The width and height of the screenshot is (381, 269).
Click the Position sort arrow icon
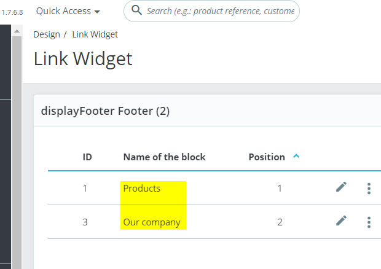coord(296,157)
